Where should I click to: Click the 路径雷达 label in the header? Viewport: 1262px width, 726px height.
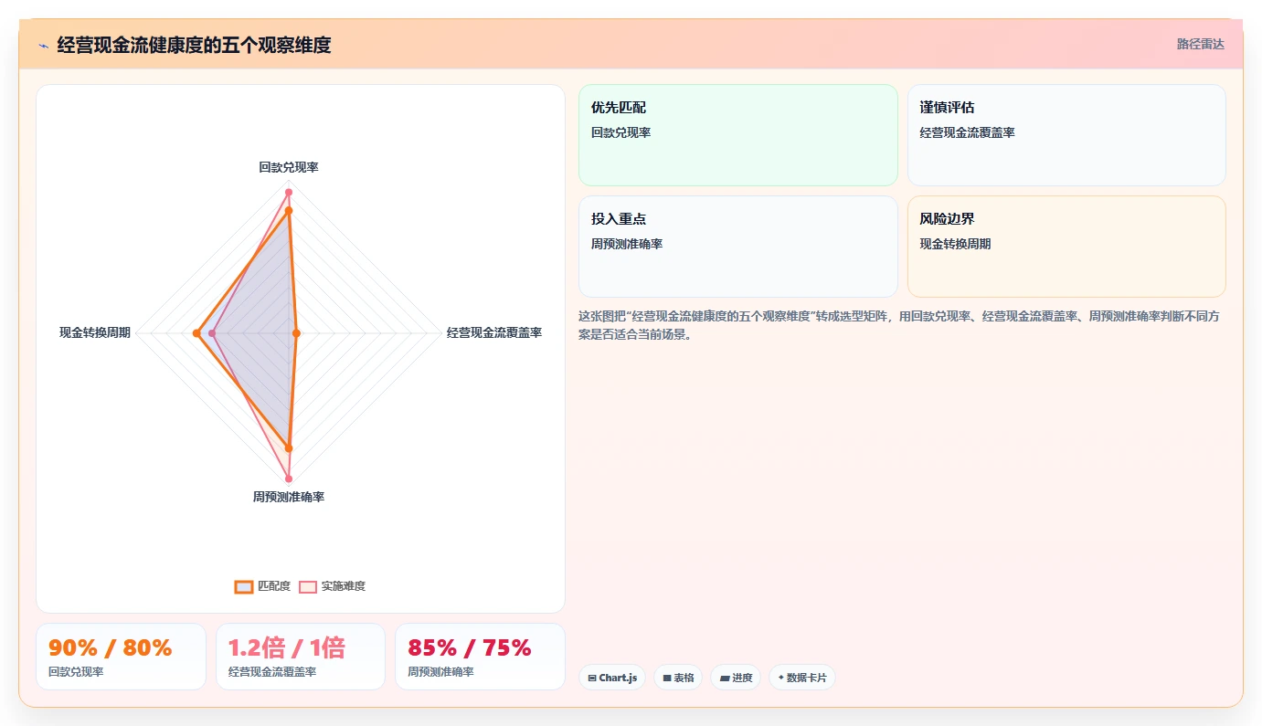tap(1200, 44)
